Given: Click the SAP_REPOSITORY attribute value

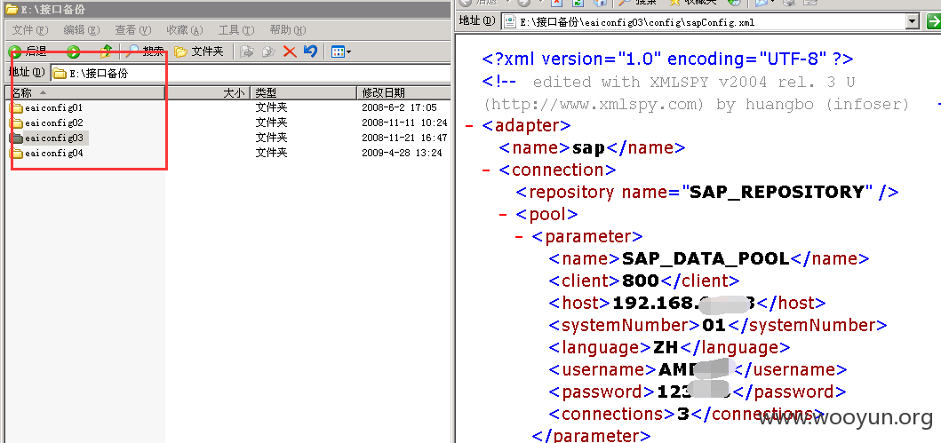Looking at the screenshot, I should coord(778,193).
